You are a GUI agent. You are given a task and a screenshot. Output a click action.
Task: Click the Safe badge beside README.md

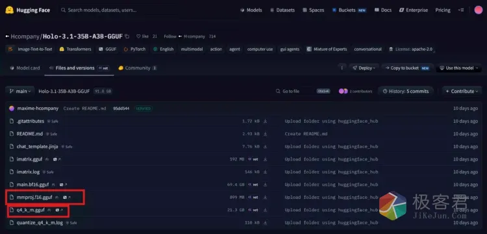coord(51,134)
